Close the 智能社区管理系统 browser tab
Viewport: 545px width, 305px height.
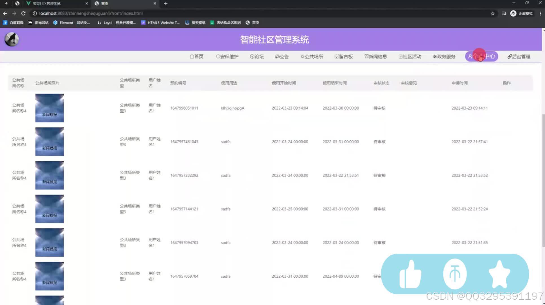click(x=87, y=3)
